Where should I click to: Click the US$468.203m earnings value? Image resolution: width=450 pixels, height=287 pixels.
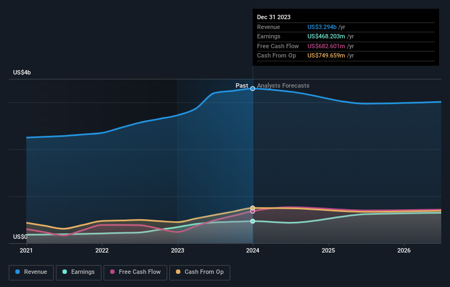click(326, 36)
